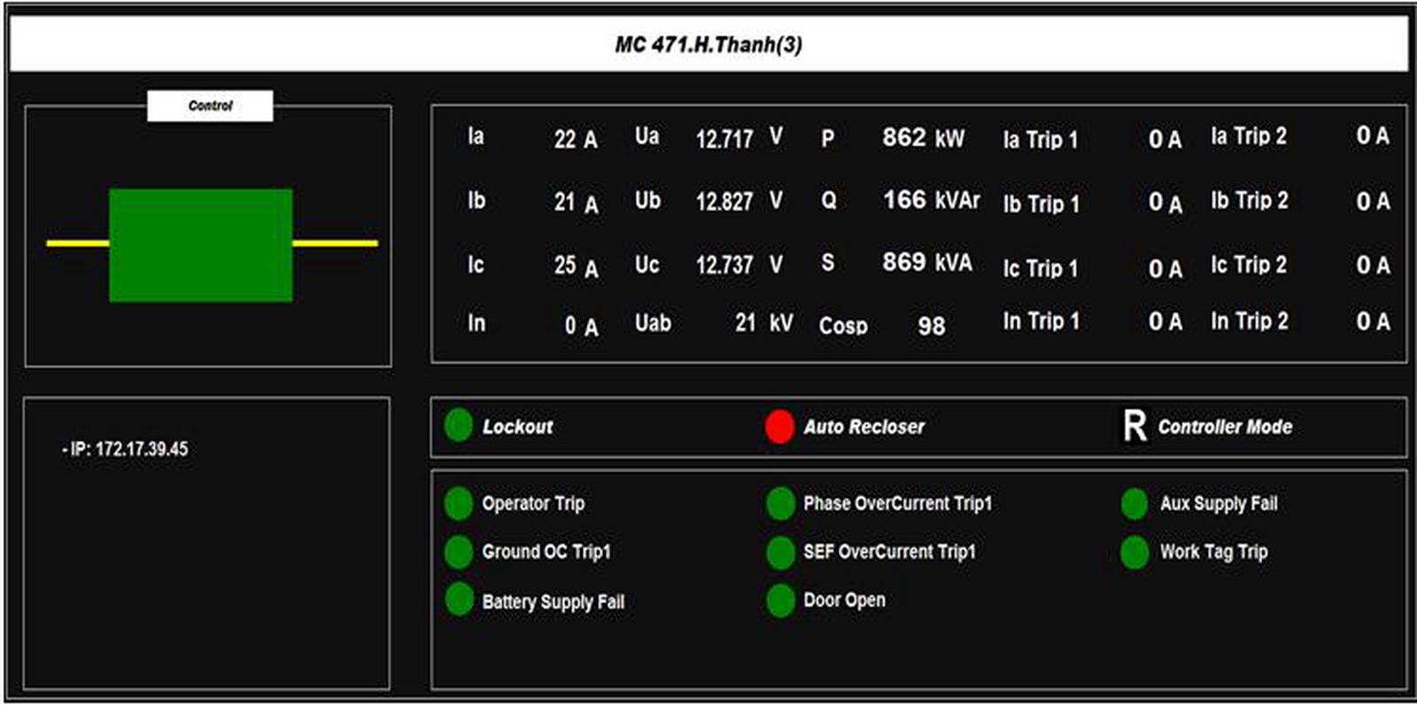The width and height of the screenshot is (1417, 705).
Task: Select the Work Tag Trip indicator
Action: click(1134, 552)
